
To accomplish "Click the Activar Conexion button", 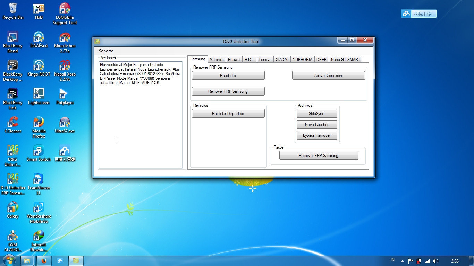I will 328,76.
